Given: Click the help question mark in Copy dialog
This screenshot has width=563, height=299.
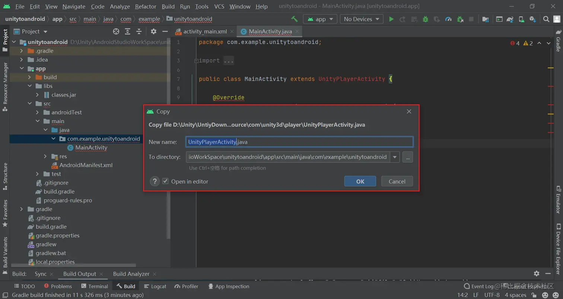Looking at the screenshot, I should (x=155, y=181).
